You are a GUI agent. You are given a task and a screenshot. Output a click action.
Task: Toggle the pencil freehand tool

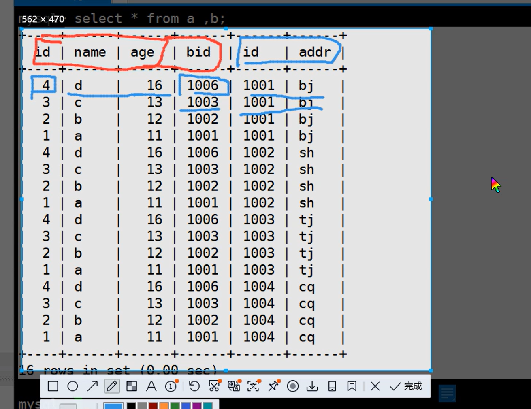pos(112,386)
